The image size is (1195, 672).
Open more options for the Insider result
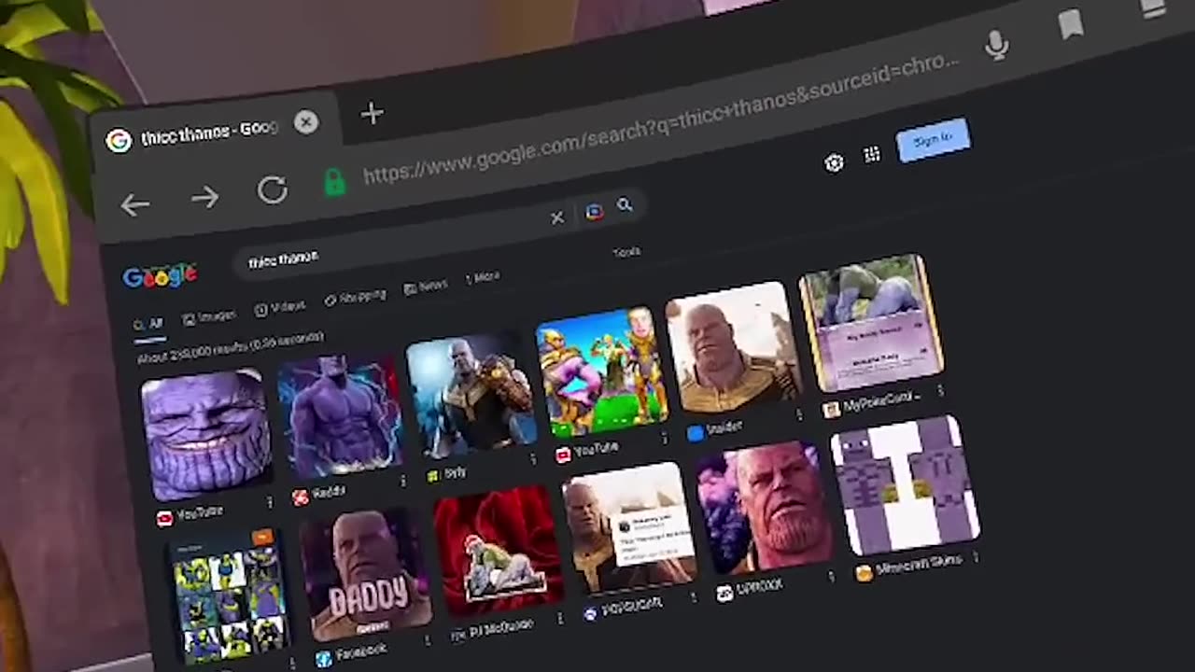click(799, 414)
